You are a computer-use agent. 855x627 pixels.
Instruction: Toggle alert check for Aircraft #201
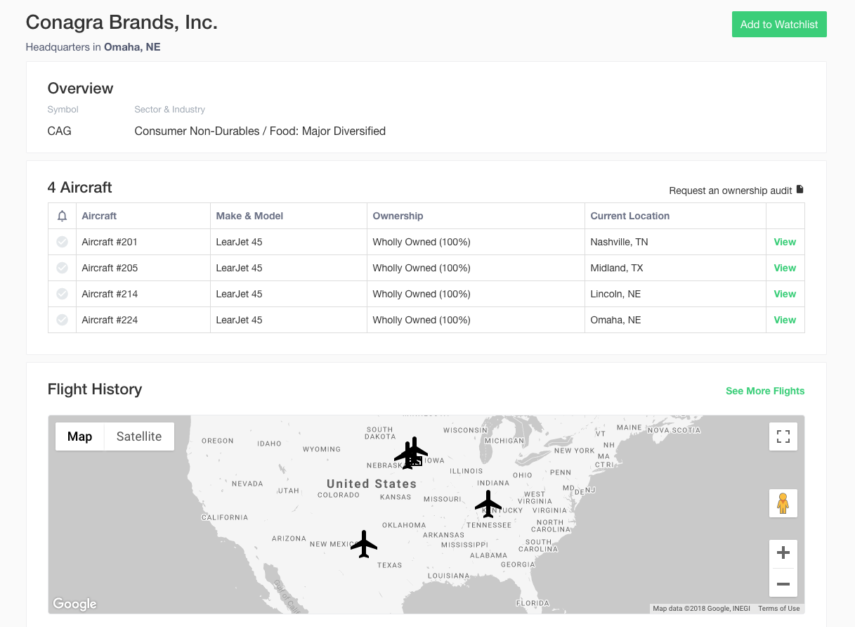pos(62,242)
